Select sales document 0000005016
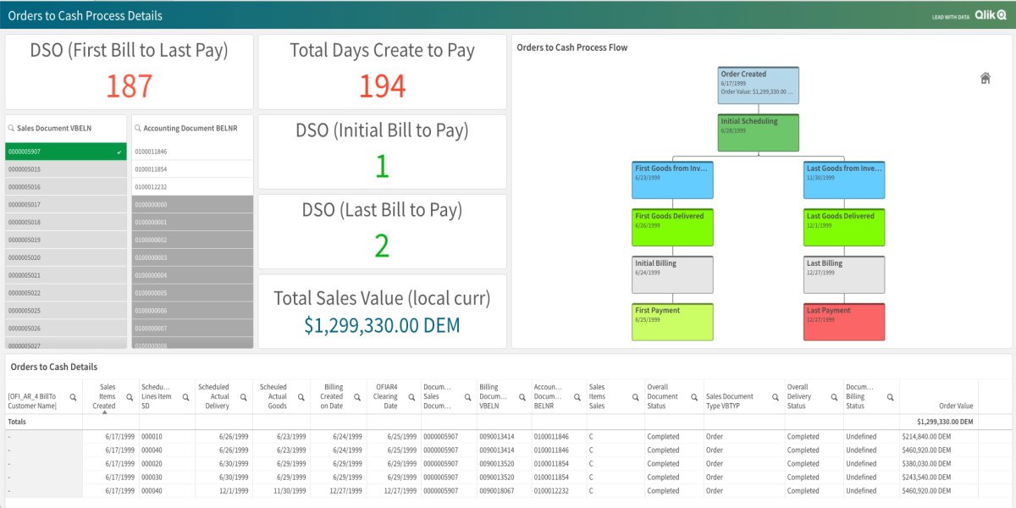 (x=66, y=187)
